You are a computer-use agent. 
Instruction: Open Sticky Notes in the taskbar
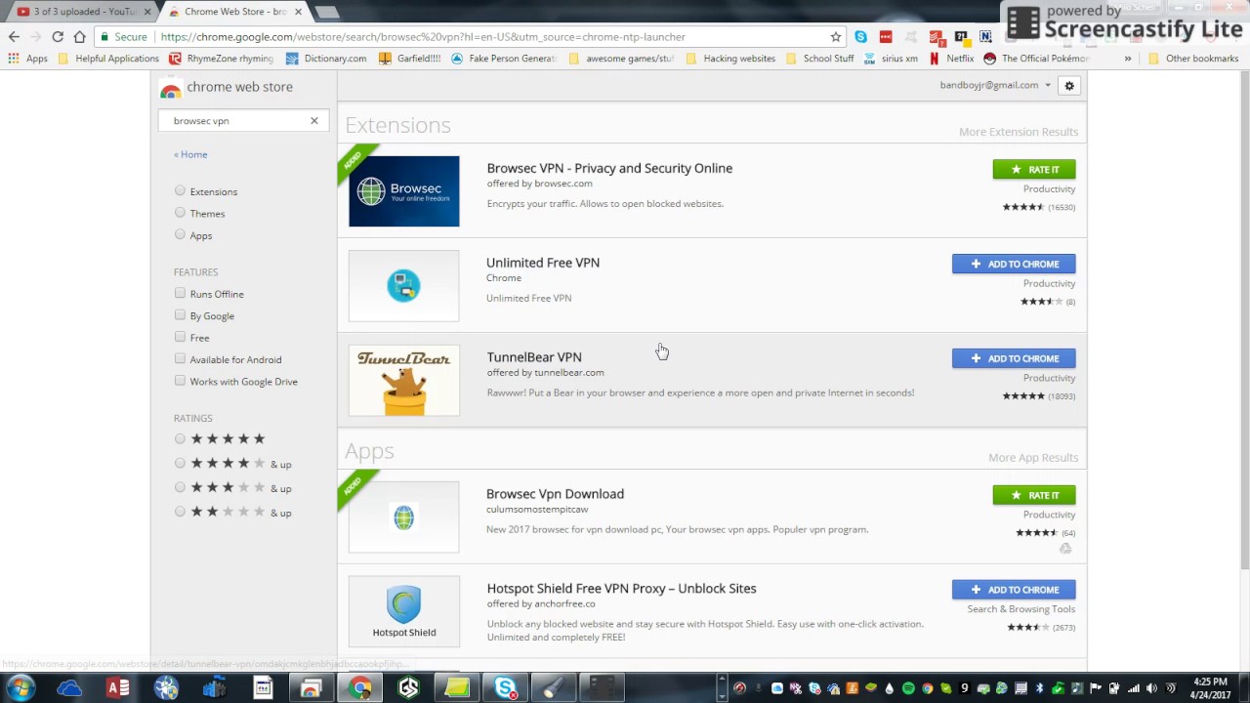click(x=456, y=688)
